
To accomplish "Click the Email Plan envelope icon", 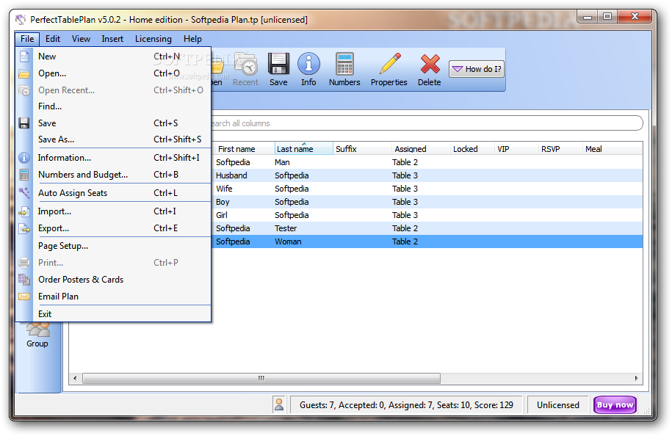I will pyautogui.click(x=24, y=297).
